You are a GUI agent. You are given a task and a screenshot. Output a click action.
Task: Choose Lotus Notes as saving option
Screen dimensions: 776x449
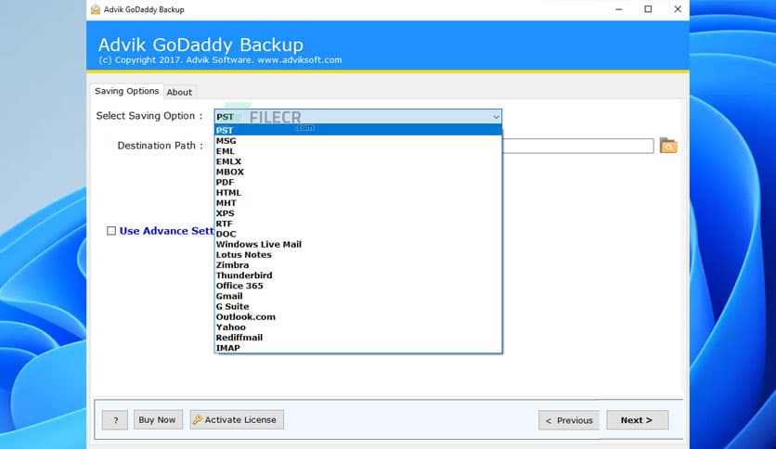coord(358,255)
